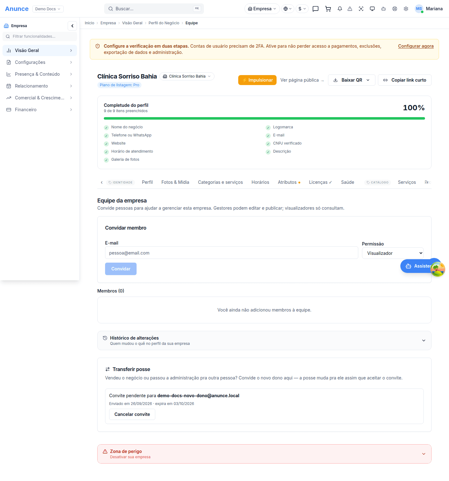Click the monitor display icon
449x481 pixels.
(372, 9)
